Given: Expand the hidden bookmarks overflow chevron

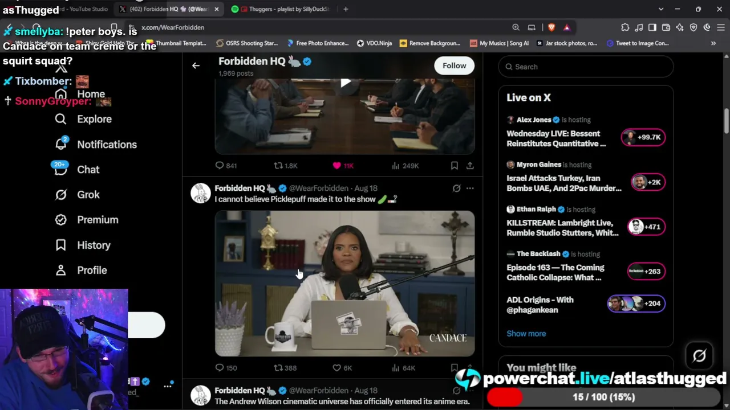Looking at the screenshot, I should pos(713,43).
